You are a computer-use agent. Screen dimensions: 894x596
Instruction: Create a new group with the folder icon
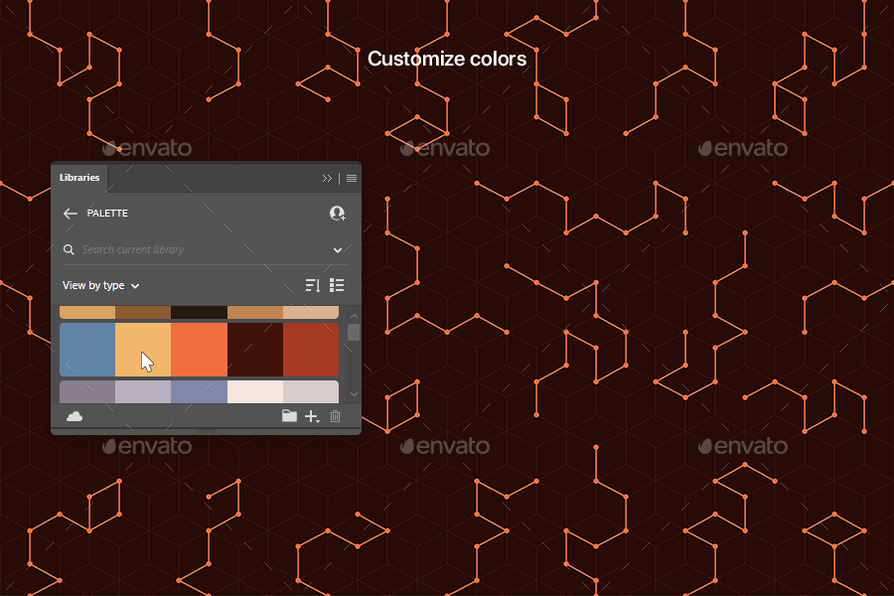pyautogui.click(x=290, y=415)
